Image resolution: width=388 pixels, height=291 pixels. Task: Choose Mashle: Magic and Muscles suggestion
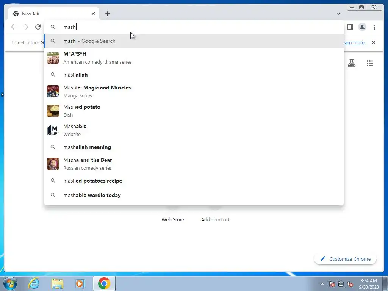click(194, 91)
